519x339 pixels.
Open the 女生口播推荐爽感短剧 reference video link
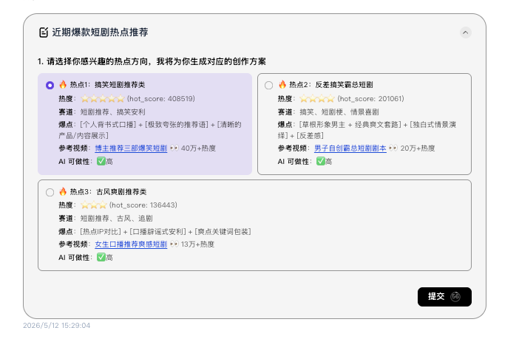pos(131,244)
